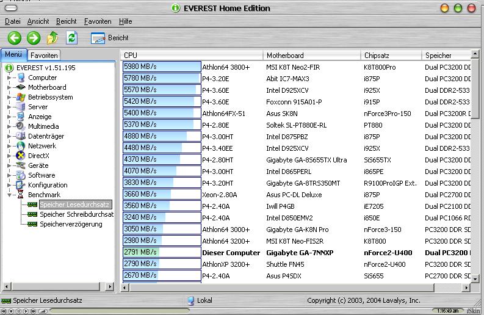This screenshot has width=484, height=315.
Task: Select the Dieser Computer result row
Action: pos(297,253)
